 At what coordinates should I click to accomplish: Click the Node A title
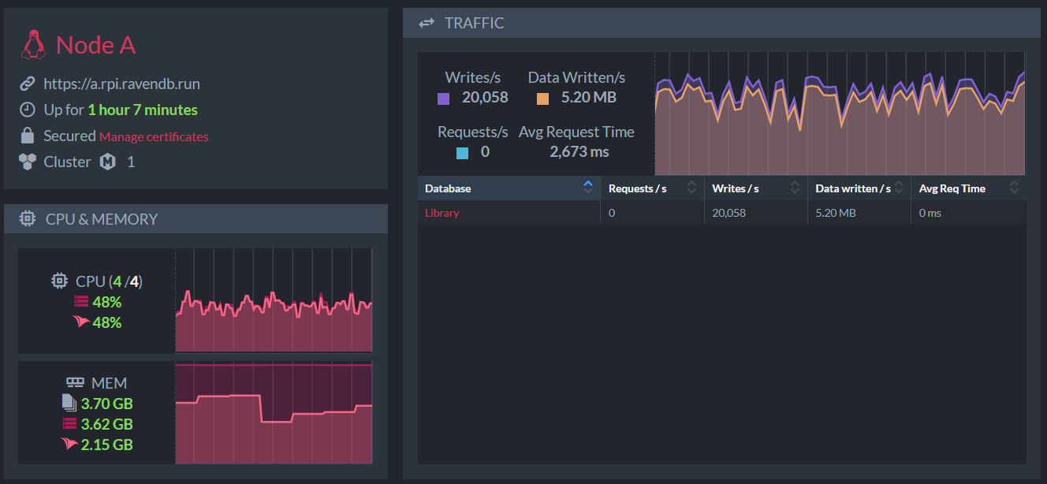(x=96, y=45)
